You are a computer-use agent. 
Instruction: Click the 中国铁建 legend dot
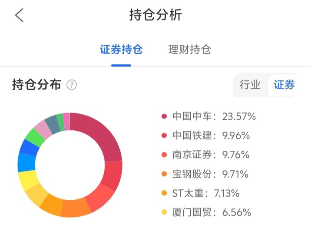click(x=164, y=136)
